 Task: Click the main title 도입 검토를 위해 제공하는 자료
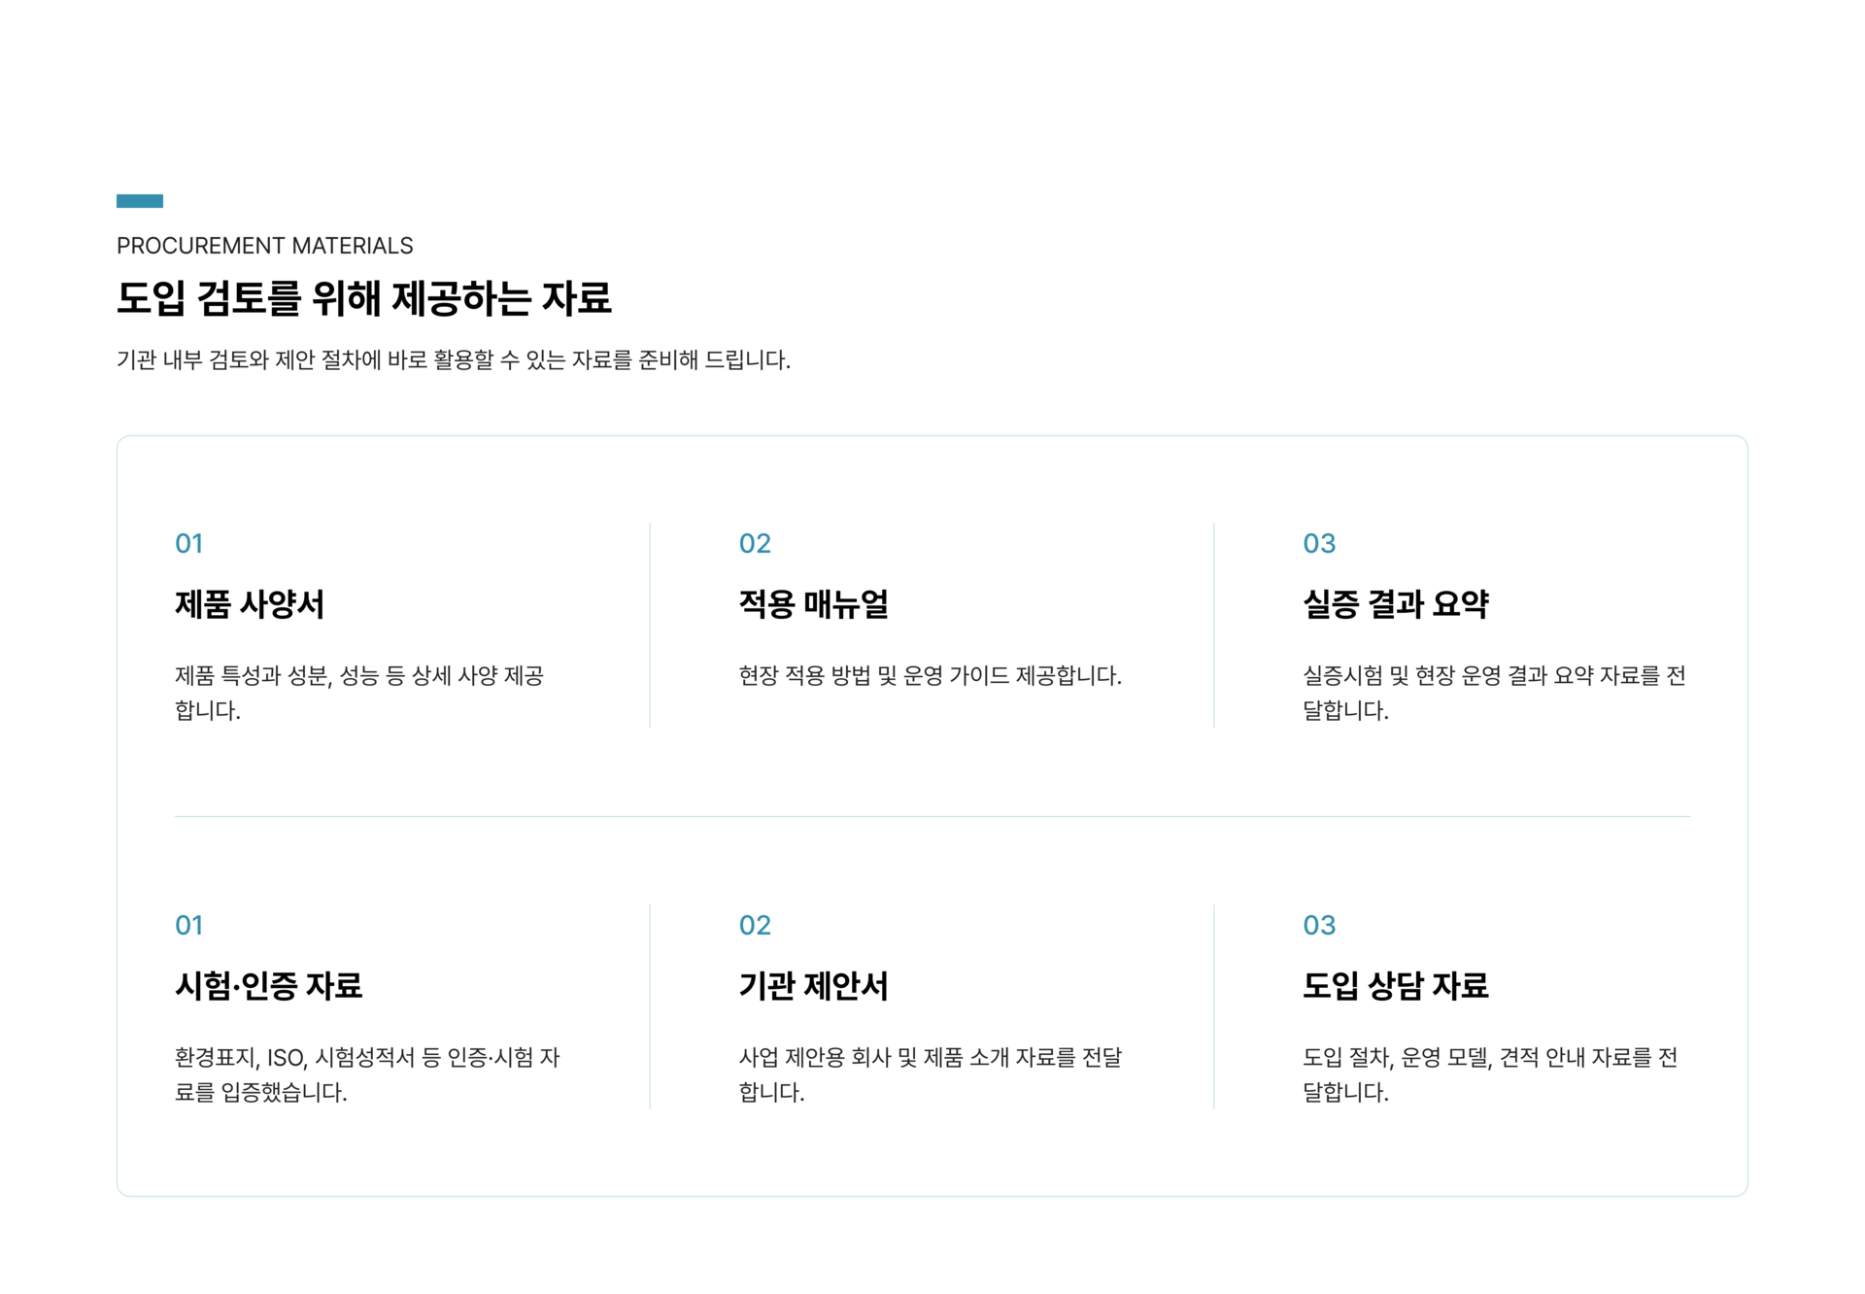pyautogui.click(x=364, y=297)
